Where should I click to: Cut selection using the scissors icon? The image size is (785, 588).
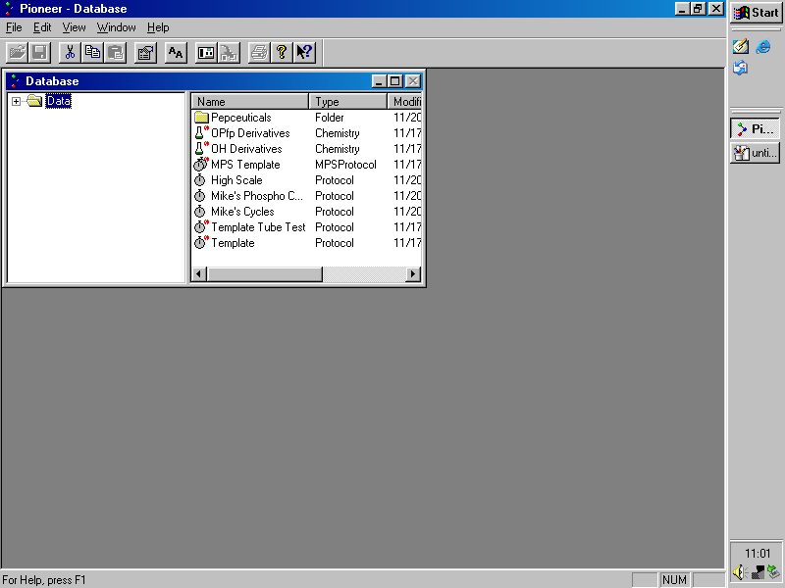tap(69, 52)
